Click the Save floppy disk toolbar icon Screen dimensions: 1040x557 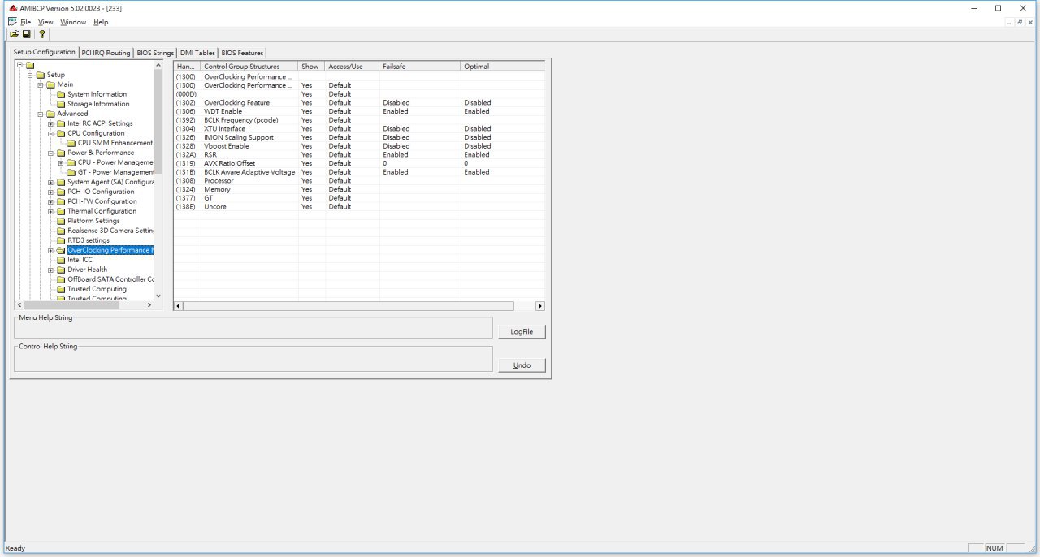(27, 35)
